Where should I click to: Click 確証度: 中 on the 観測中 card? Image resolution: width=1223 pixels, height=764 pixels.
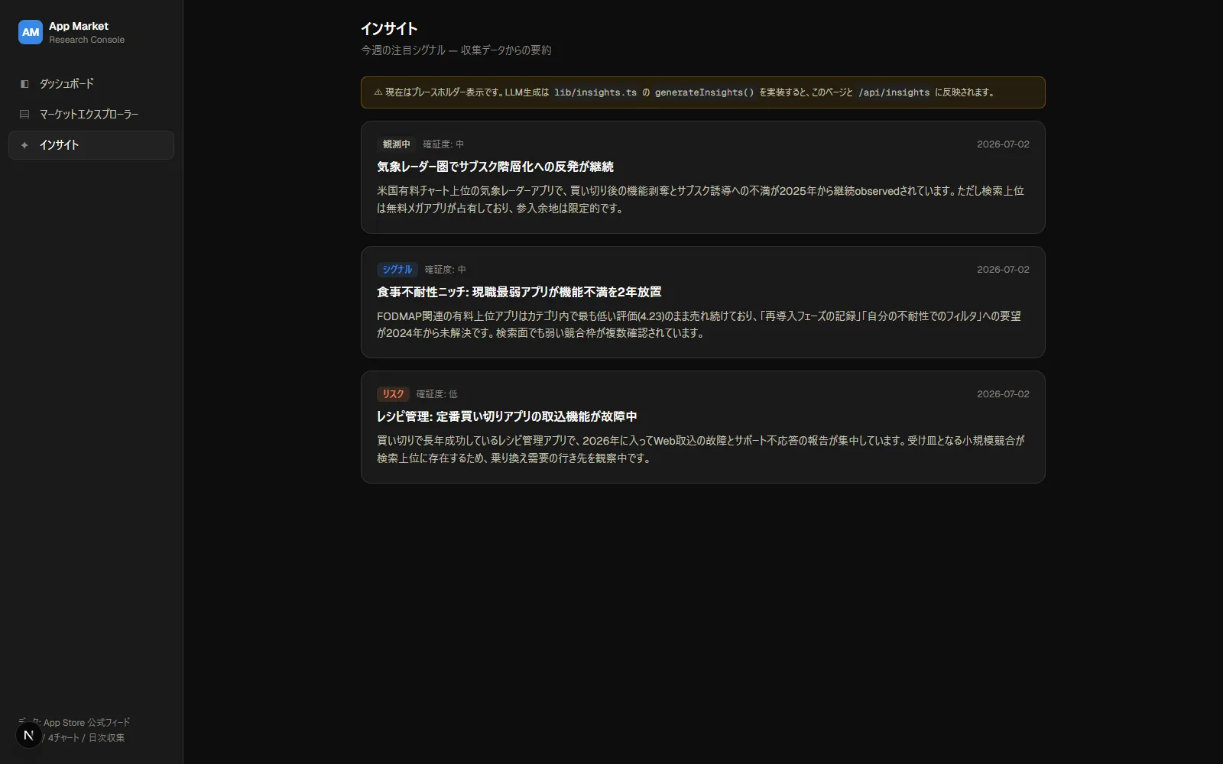click(443, 144)
